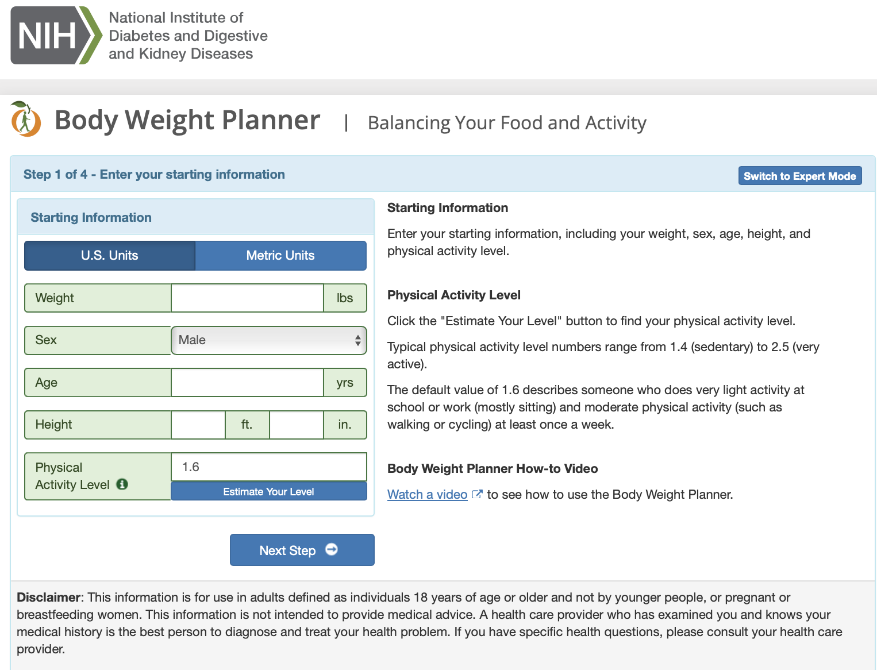The width and height of the screenshot is (877, 670).
Task: Click the Body Weight Planner heading
Action: pyautogui.click(x=187, y=121)
